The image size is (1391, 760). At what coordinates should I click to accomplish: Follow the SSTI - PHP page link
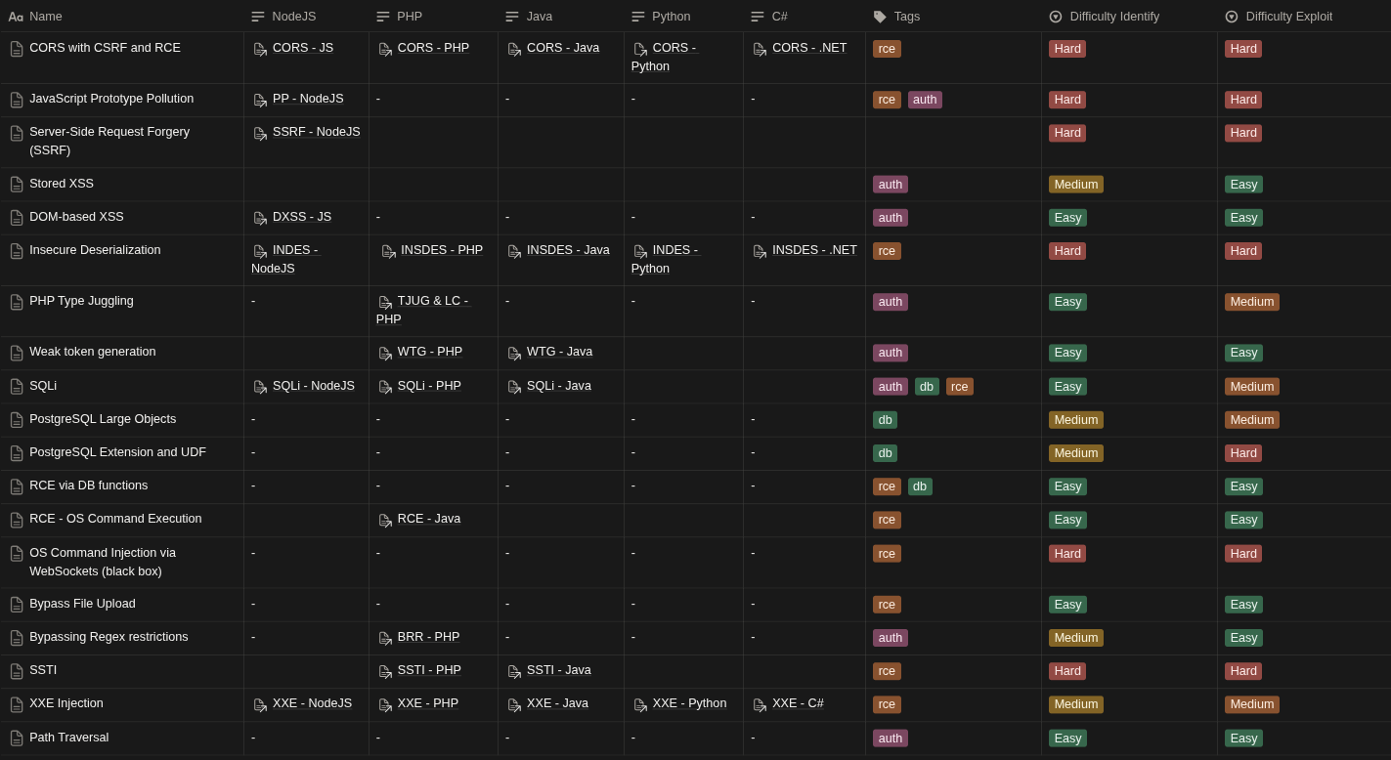(x=429, y=670)
